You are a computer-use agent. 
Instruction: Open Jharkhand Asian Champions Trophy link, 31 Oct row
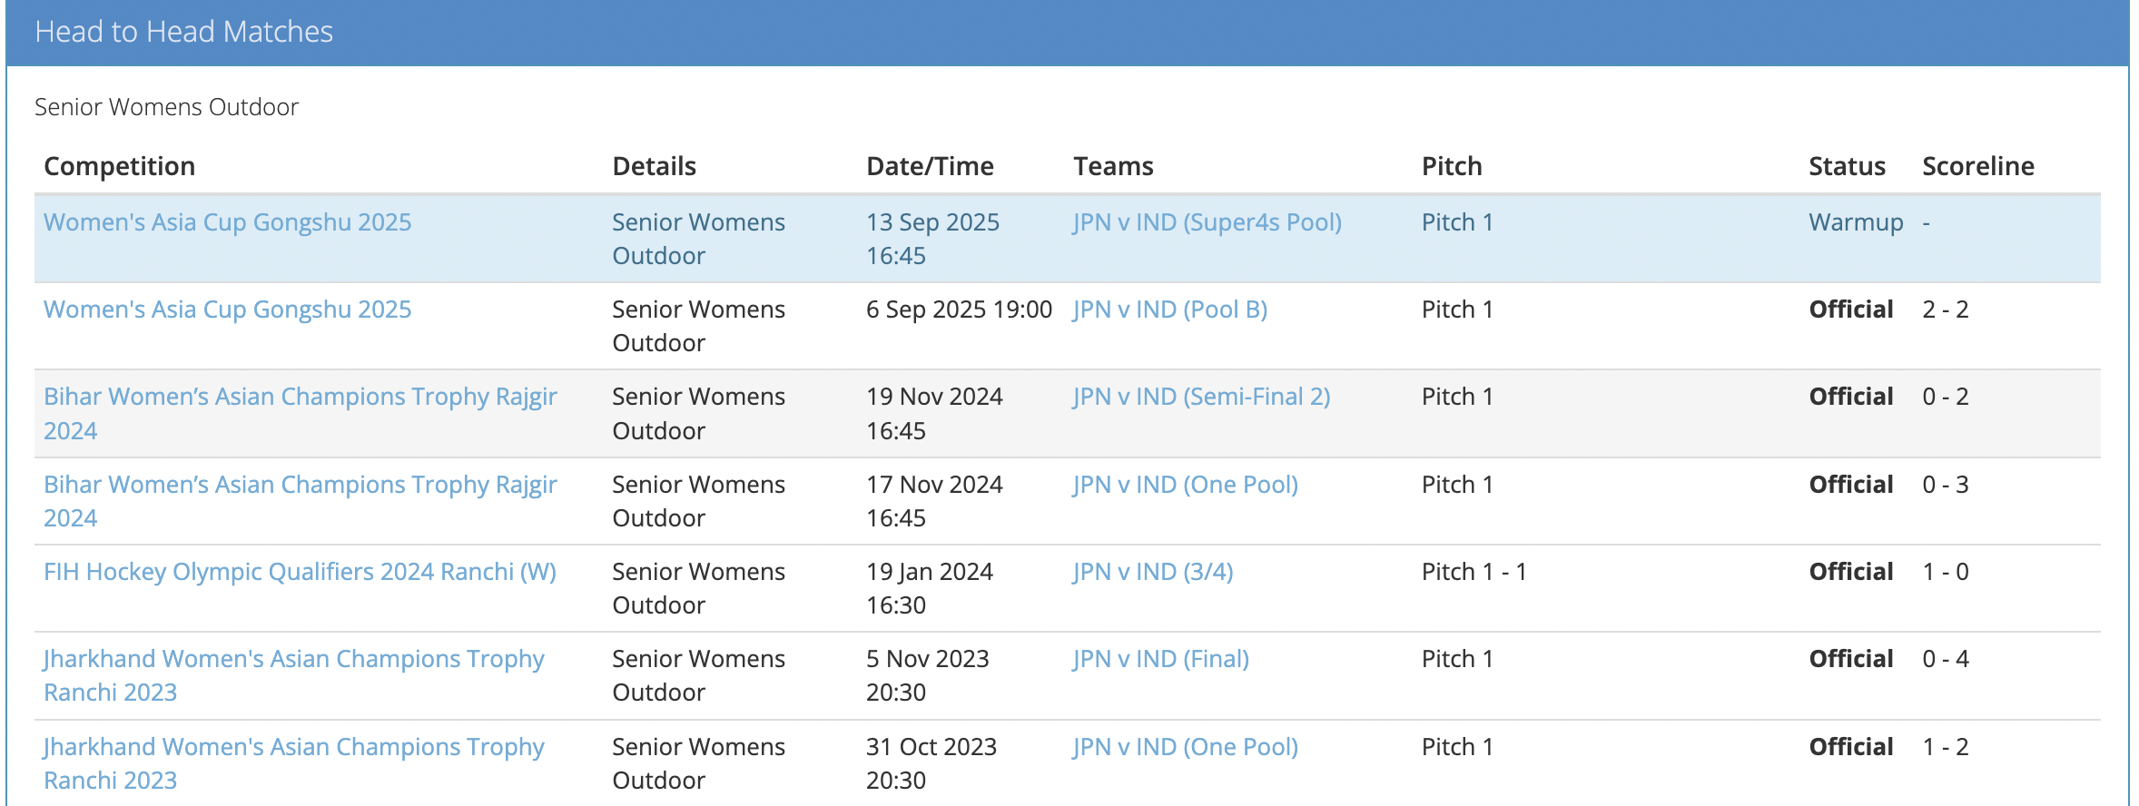293,747
